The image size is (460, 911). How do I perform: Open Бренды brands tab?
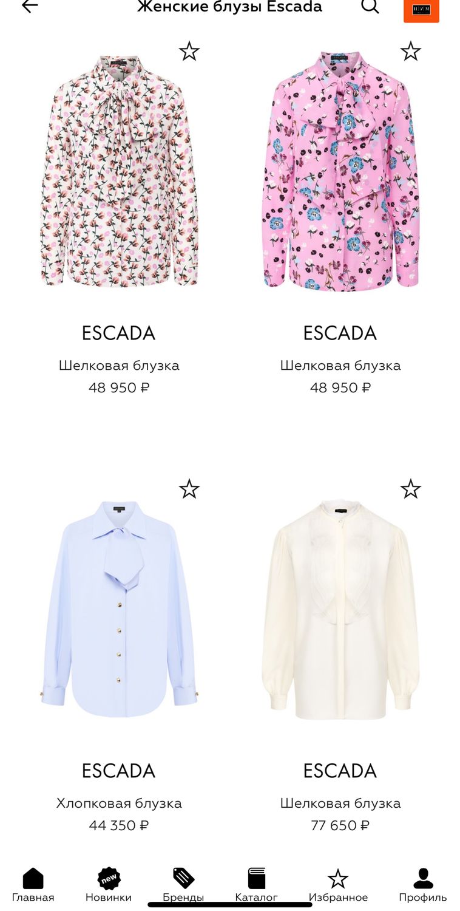(183, 885)
